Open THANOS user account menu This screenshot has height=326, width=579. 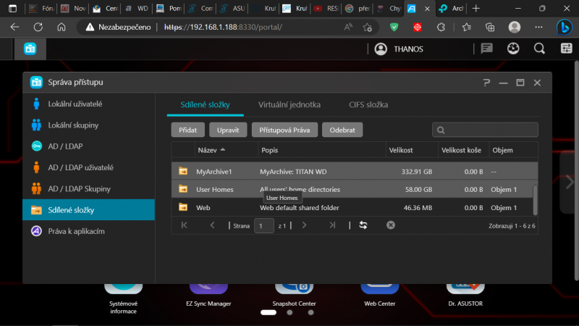[399, 49]
